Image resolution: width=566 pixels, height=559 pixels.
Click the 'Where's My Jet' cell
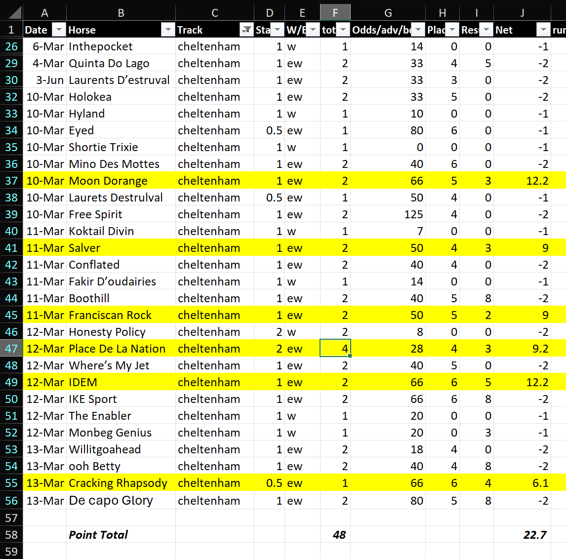pos(121,365)
